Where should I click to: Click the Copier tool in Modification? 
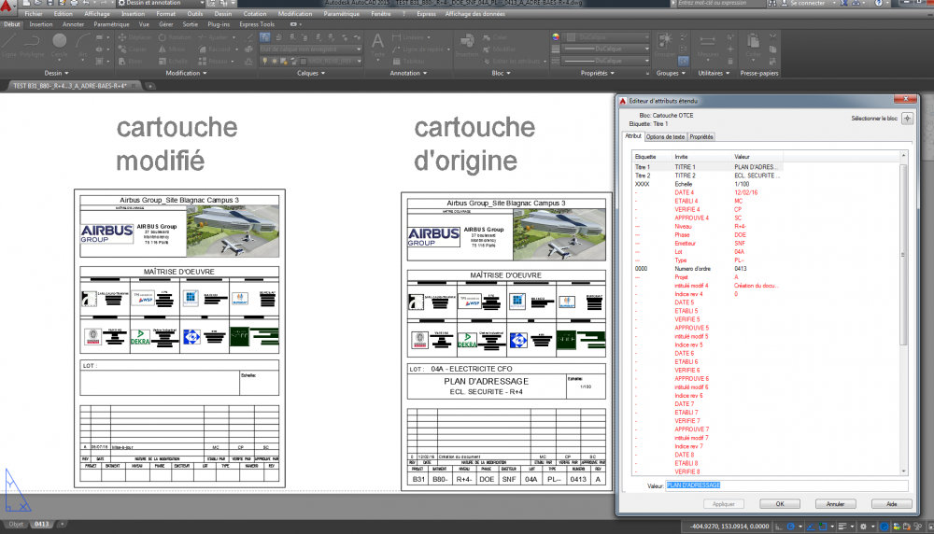click(133, 49)
